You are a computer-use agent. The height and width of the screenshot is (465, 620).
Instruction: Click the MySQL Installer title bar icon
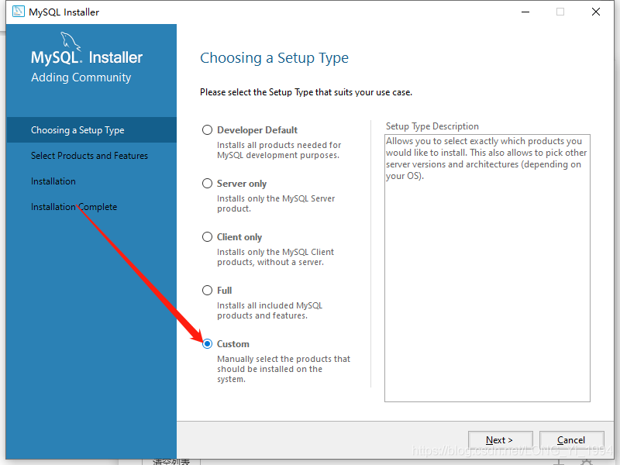(18, 12)
